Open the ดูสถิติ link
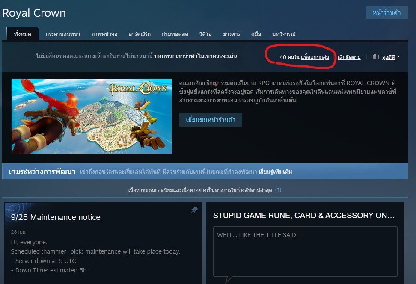This screenshot has width=416, height=284. [x=389, y=57]
